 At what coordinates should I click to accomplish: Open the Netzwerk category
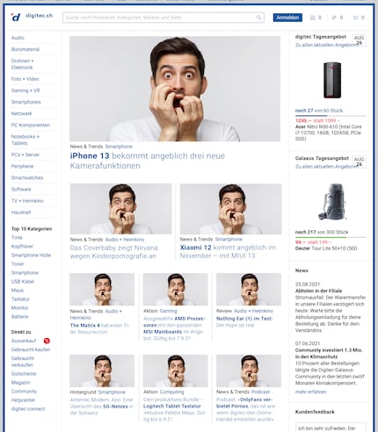[x=21, y=113]
